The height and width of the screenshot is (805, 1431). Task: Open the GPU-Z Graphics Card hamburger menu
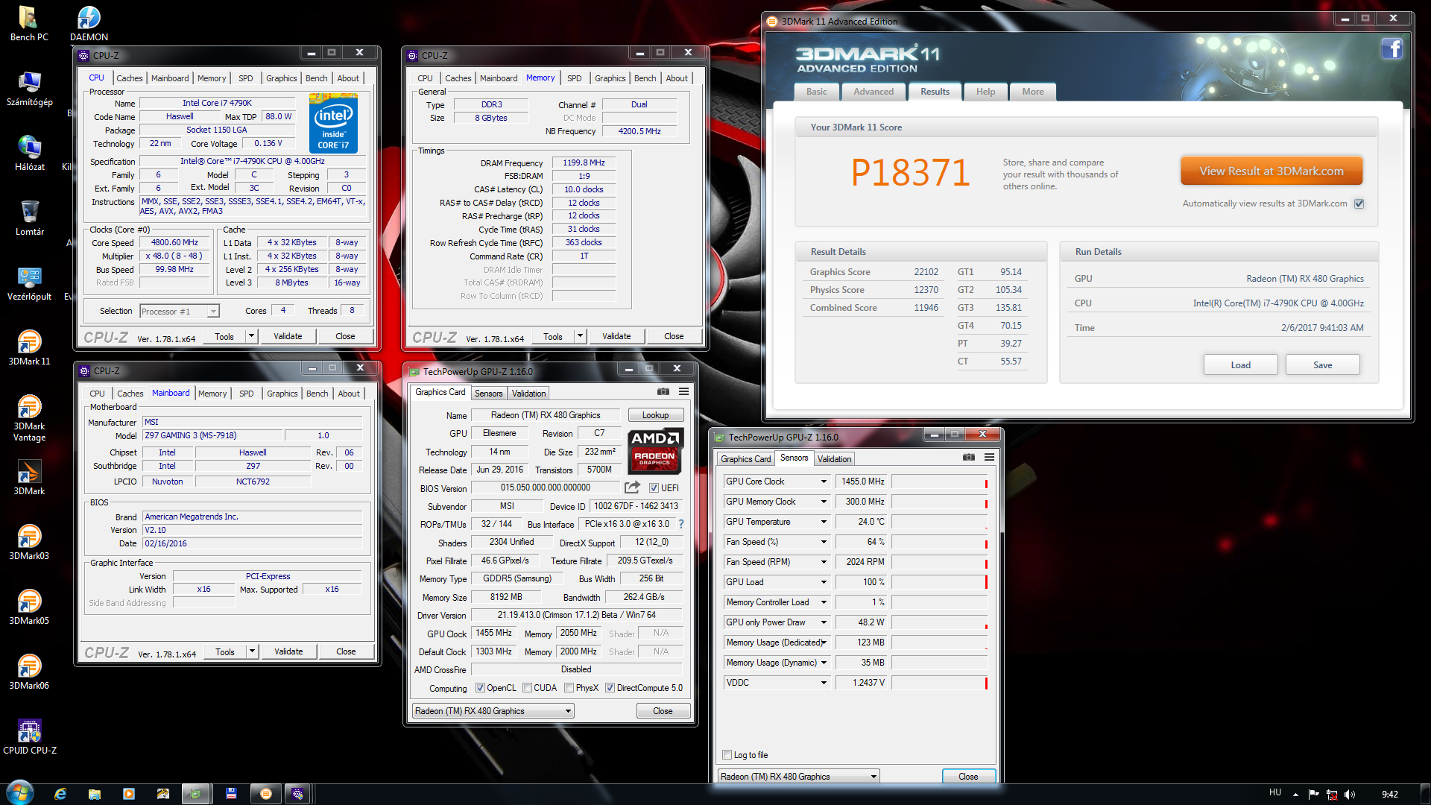pyautogui.click(x=683, y=391)
